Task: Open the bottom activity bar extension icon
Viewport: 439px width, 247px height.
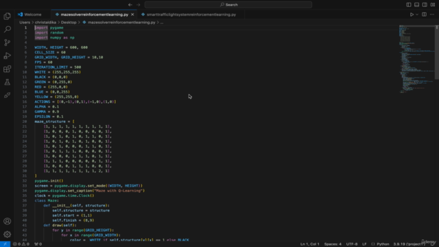Action: (8, 95)
